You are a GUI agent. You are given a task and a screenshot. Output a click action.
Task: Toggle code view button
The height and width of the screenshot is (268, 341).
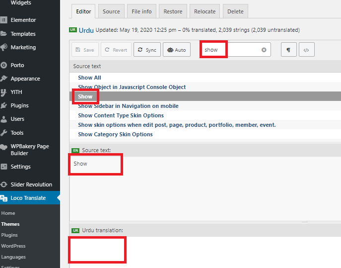coord(306,50)
